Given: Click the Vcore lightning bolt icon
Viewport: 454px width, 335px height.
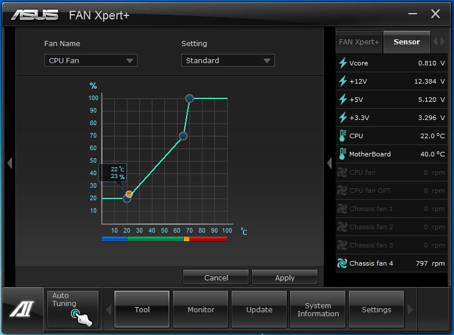Looking at the screenshot, I should (343, 63).
